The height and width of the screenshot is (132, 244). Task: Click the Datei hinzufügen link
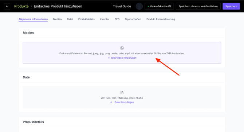click(122, 102)
